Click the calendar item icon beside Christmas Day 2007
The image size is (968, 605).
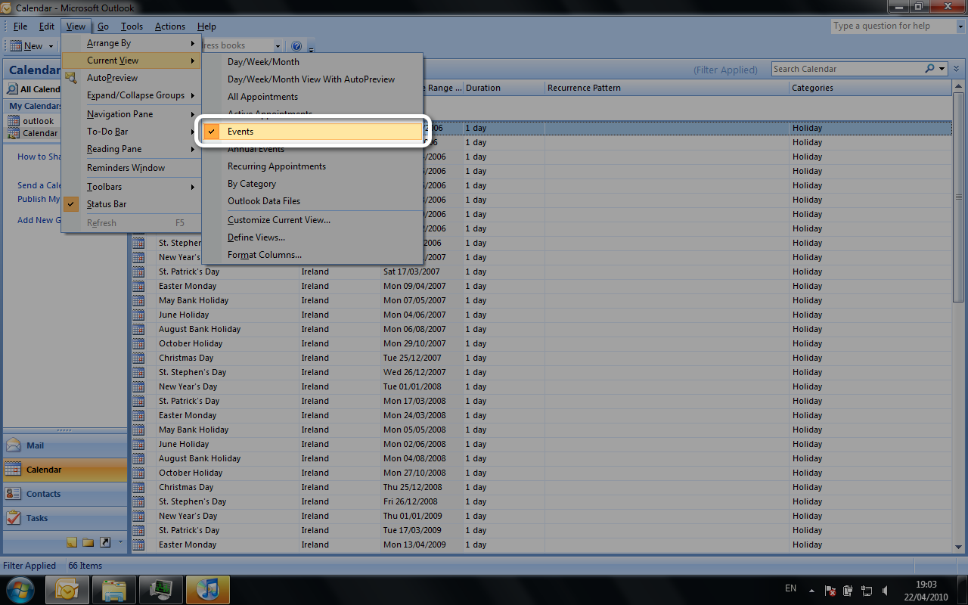coord(138,358)
